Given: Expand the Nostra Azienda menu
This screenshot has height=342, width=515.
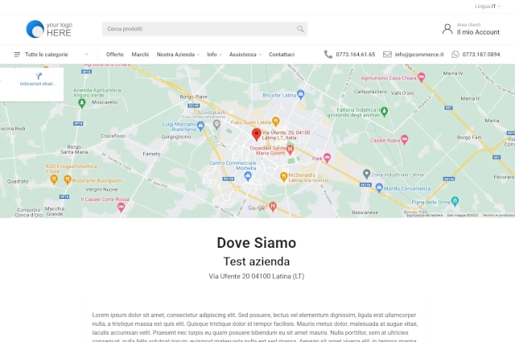Looking at the screenshot, I should click(x=178, y=55).
